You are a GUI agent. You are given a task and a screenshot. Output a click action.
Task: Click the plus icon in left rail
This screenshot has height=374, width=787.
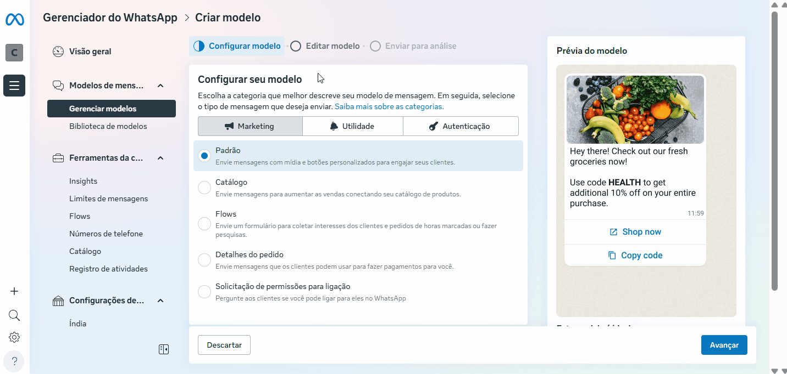[x=14, y=291]
